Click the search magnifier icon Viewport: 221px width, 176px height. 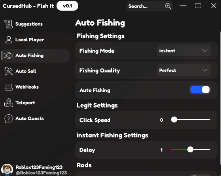(x=168, y=6)
